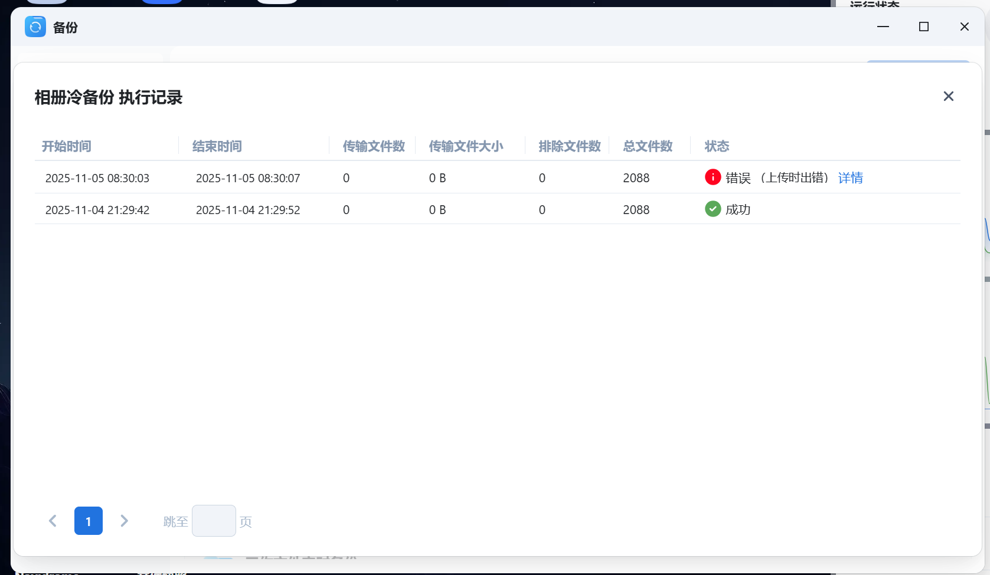Open the 详情 link for the error record

click(850, 178)
